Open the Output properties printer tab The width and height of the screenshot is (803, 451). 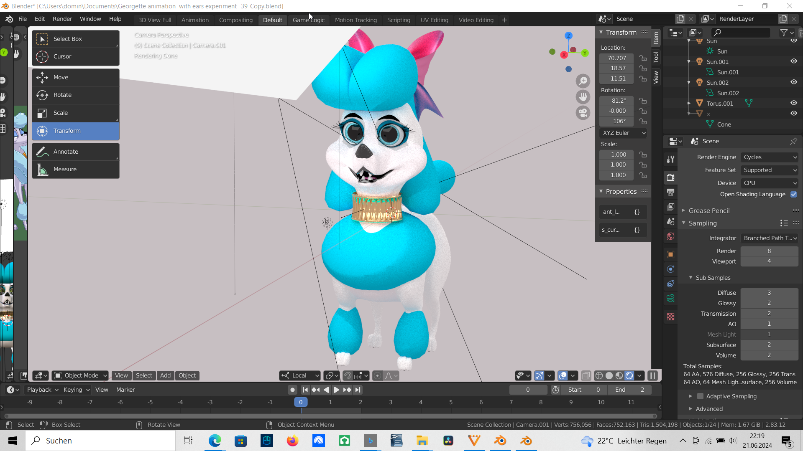671,193
